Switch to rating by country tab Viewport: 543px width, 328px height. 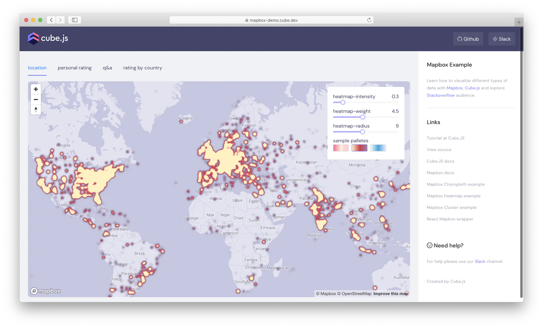click(x=143, y=68)
